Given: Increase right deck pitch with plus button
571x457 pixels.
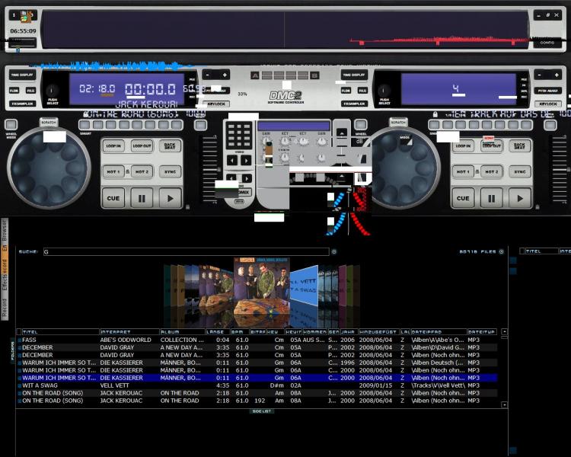Looking at the screenshot, I should tap(557, 75).
